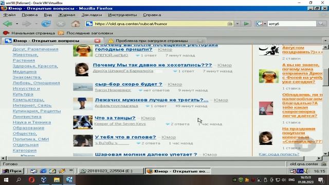
Task: Open user profile Keeper of the Seven Keys
Action: [x=120, y=124]
